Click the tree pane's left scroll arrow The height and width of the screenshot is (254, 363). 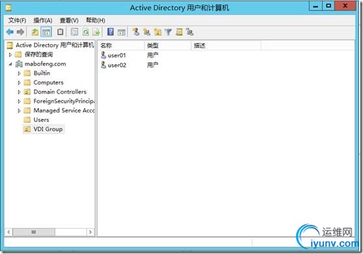pyautogui.click(x=8, y=232)
